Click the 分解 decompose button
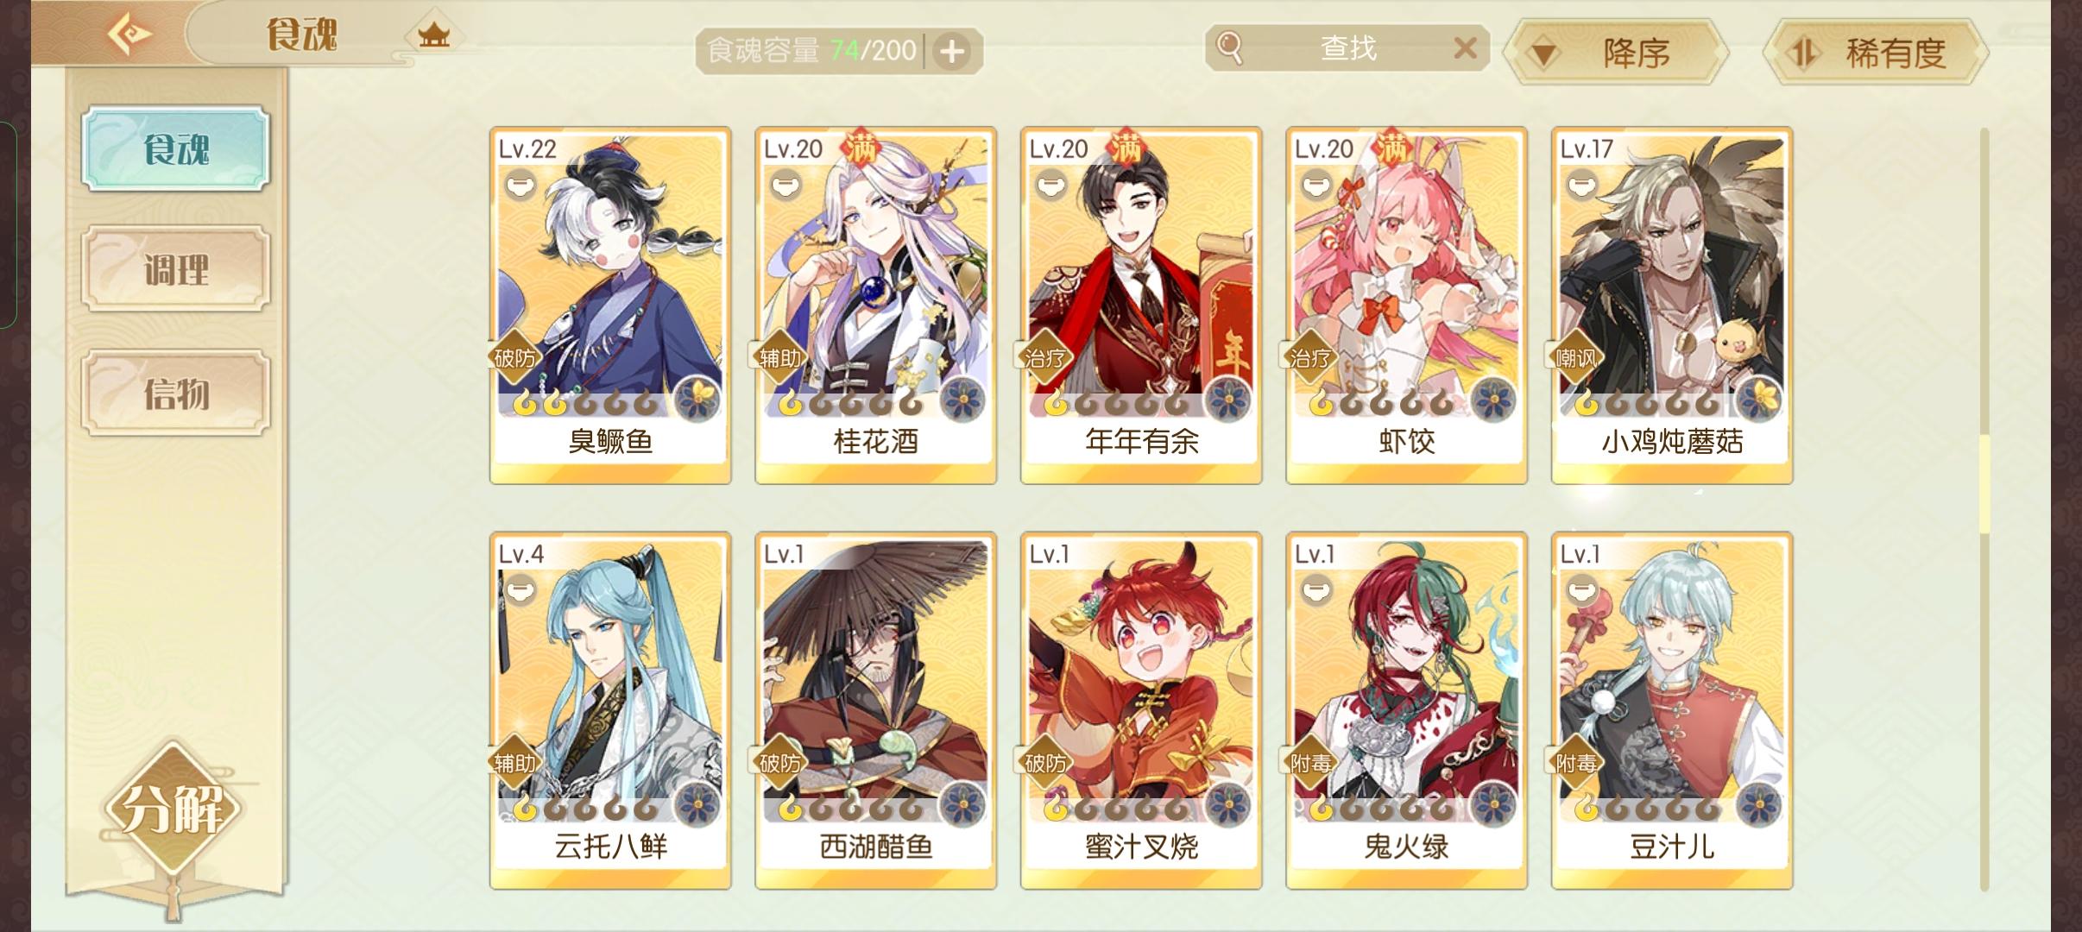Screen dimensions: 2082x932 pyautogui.click(x=173, y=809)
